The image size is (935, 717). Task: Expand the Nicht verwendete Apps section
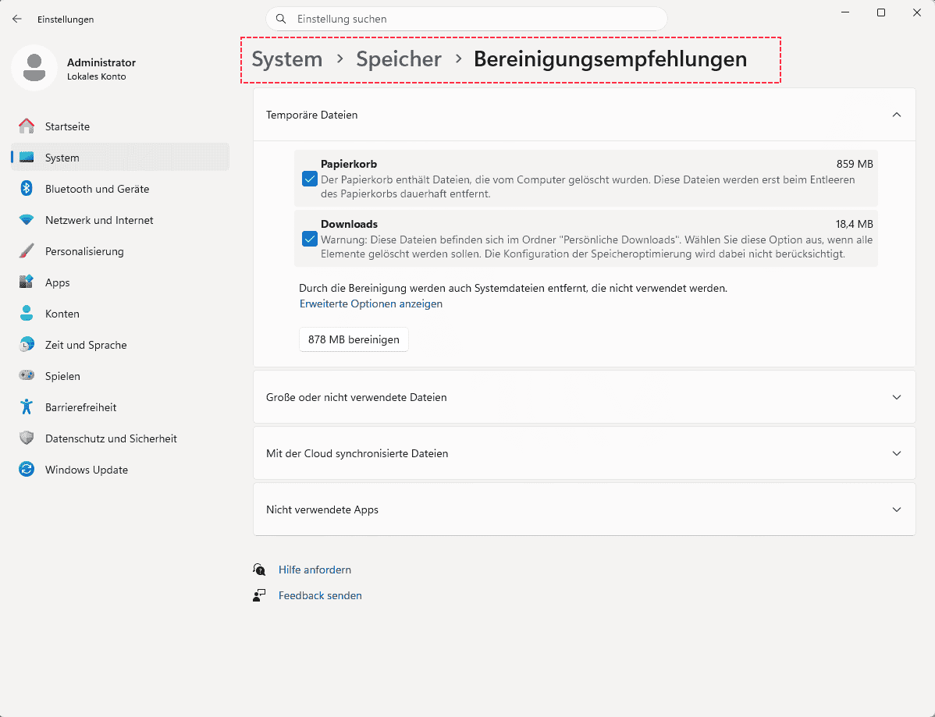click(585, 509)
